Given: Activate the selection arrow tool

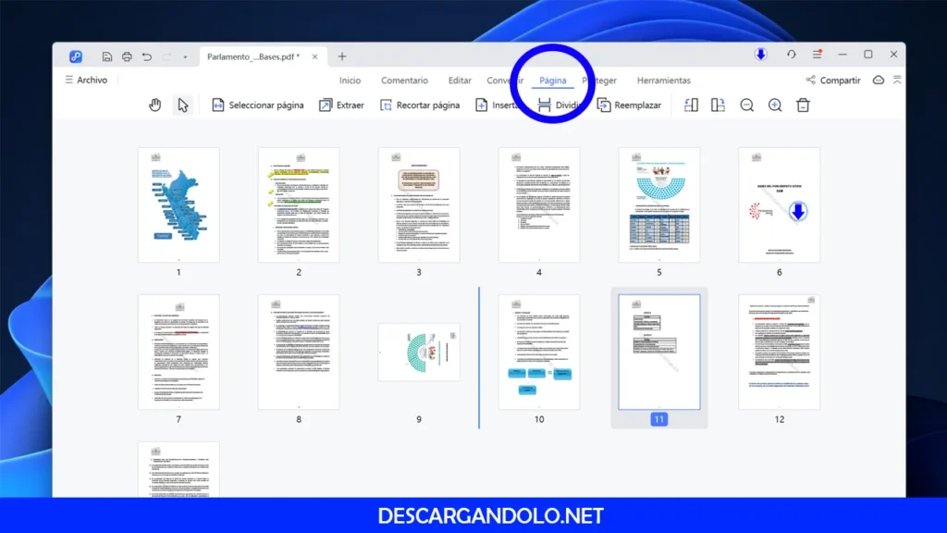Looking at the screenshot, I should [183, 105].
